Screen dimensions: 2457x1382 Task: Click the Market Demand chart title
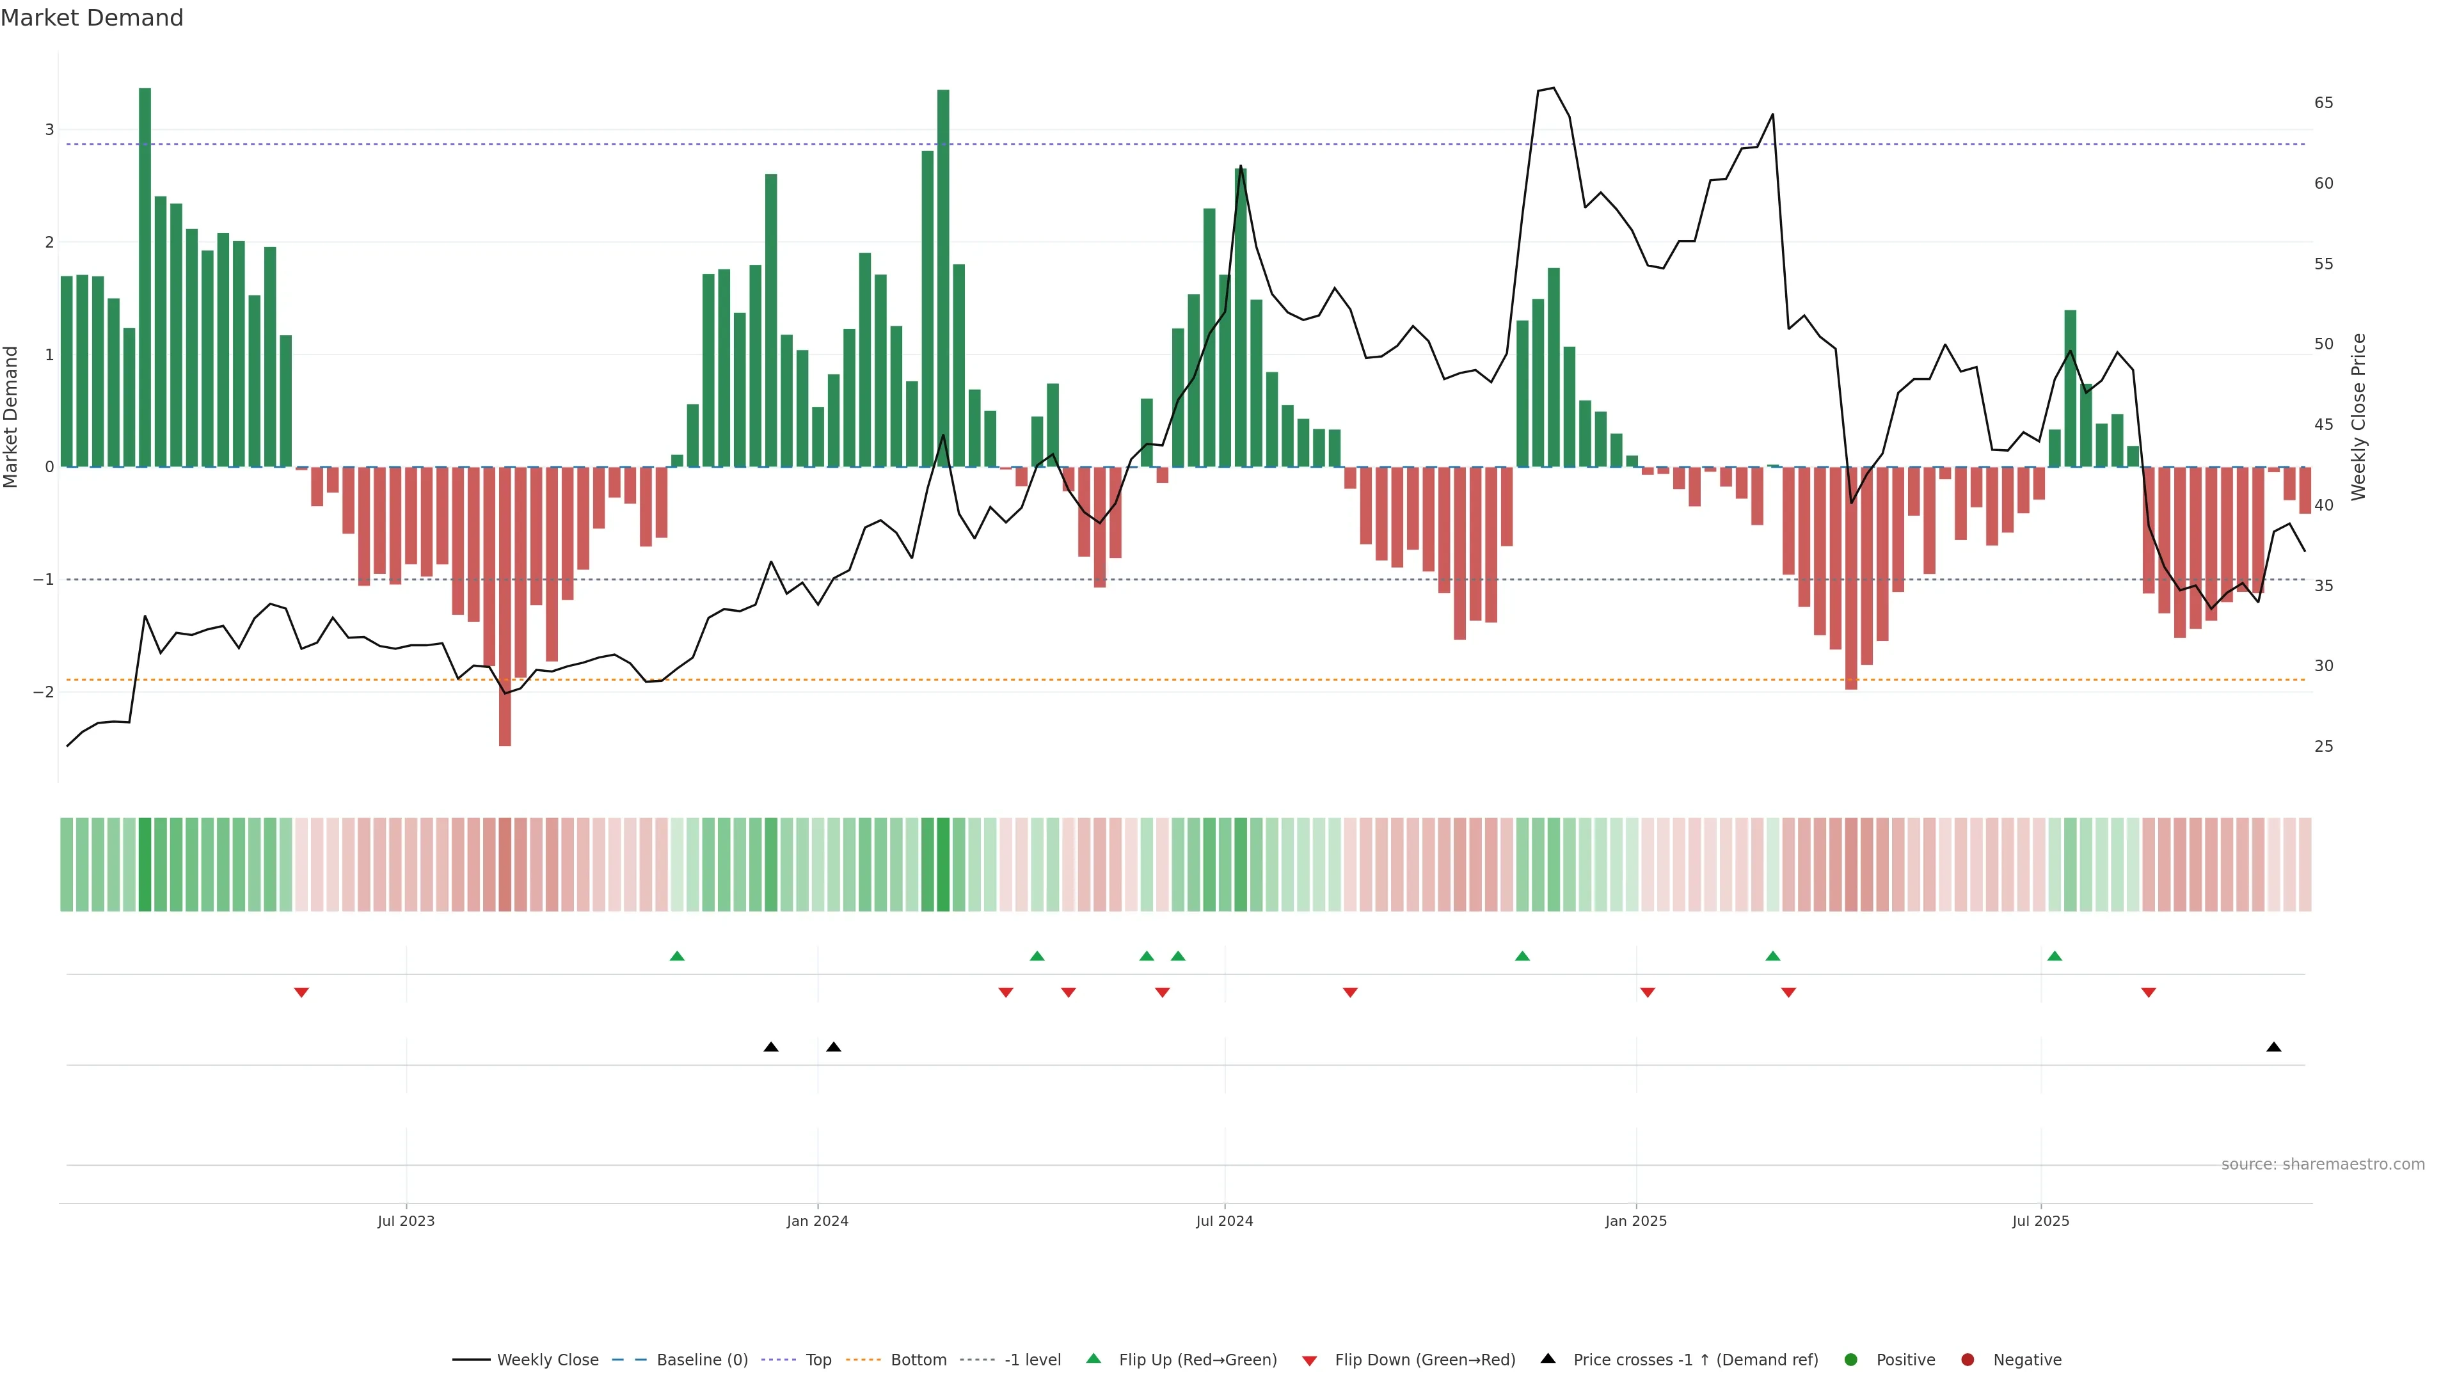[x=91, y=18]
